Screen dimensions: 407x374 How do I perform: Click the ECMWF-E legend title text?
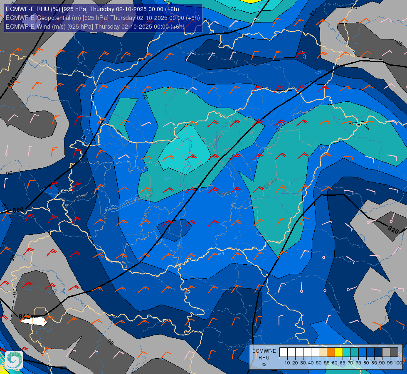point(264,351)
